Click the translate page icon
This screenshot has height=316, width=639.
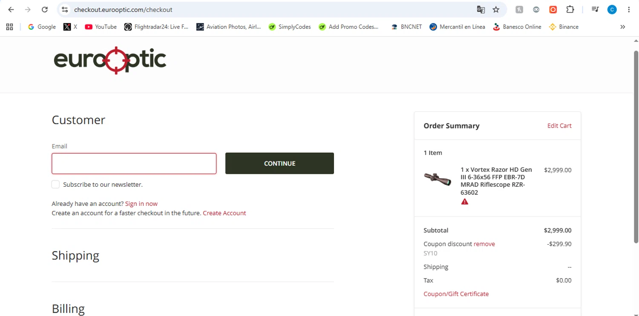(x=481, y=9)
